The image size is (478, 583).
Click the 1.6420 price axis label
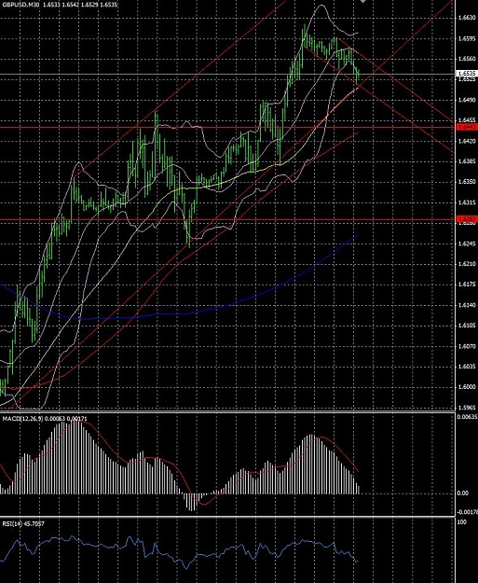tap(467, 141)
